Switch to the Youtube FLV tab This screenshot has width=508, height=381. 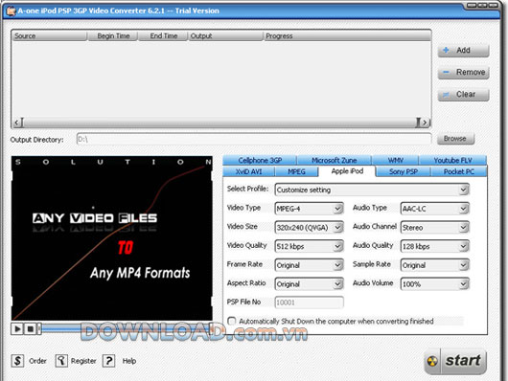(452, 160)
